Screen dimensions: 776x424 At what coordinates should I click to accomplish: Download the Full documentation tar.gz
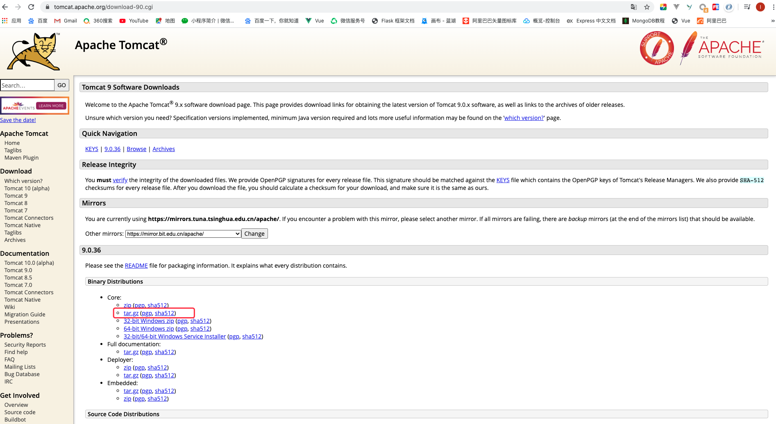(131, 352)
